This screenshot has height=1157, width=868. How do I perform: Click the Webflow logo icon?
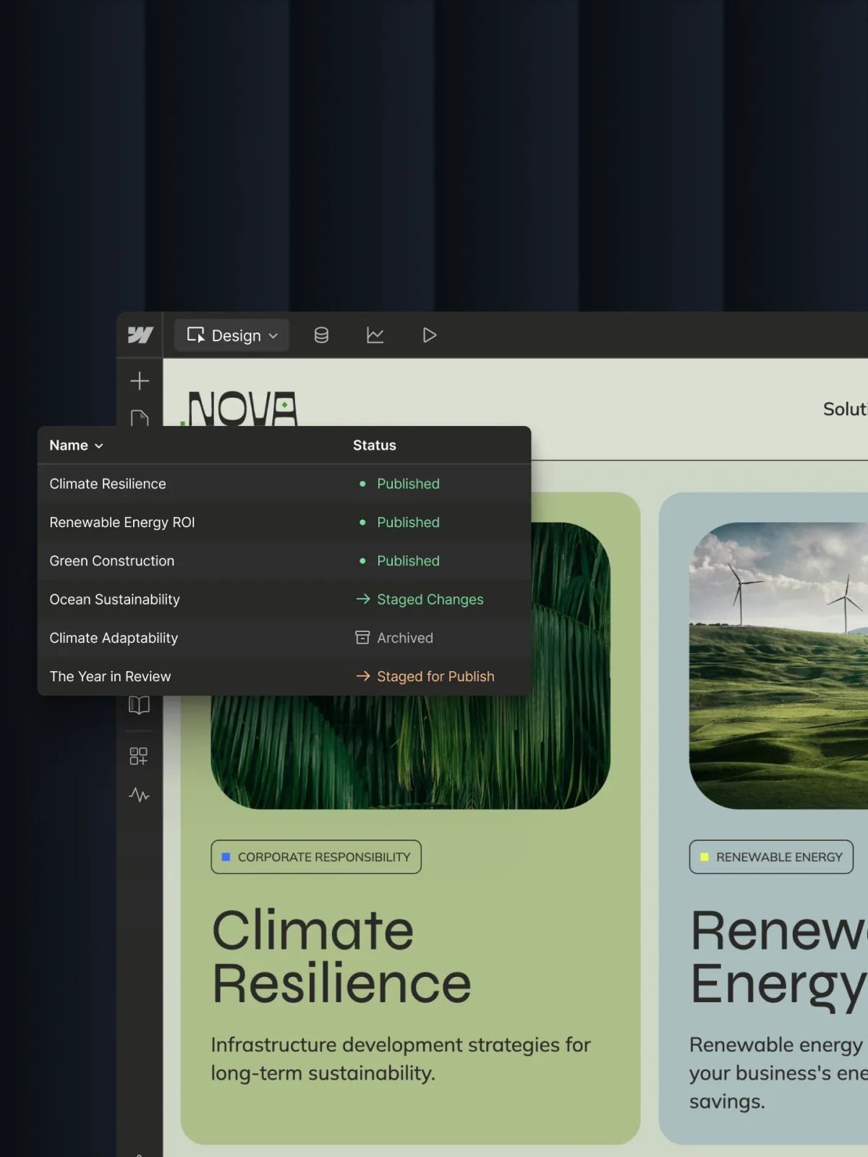[x=140, y=335]
